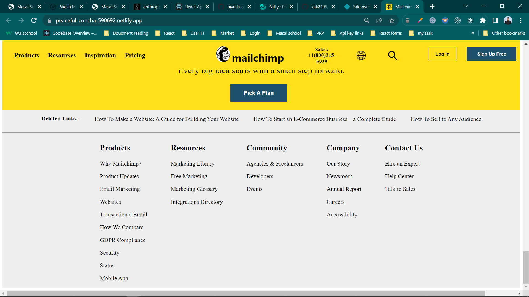Switch to the React App tab
The height and width of the screenshot is (297, 529).
(190, 7)
